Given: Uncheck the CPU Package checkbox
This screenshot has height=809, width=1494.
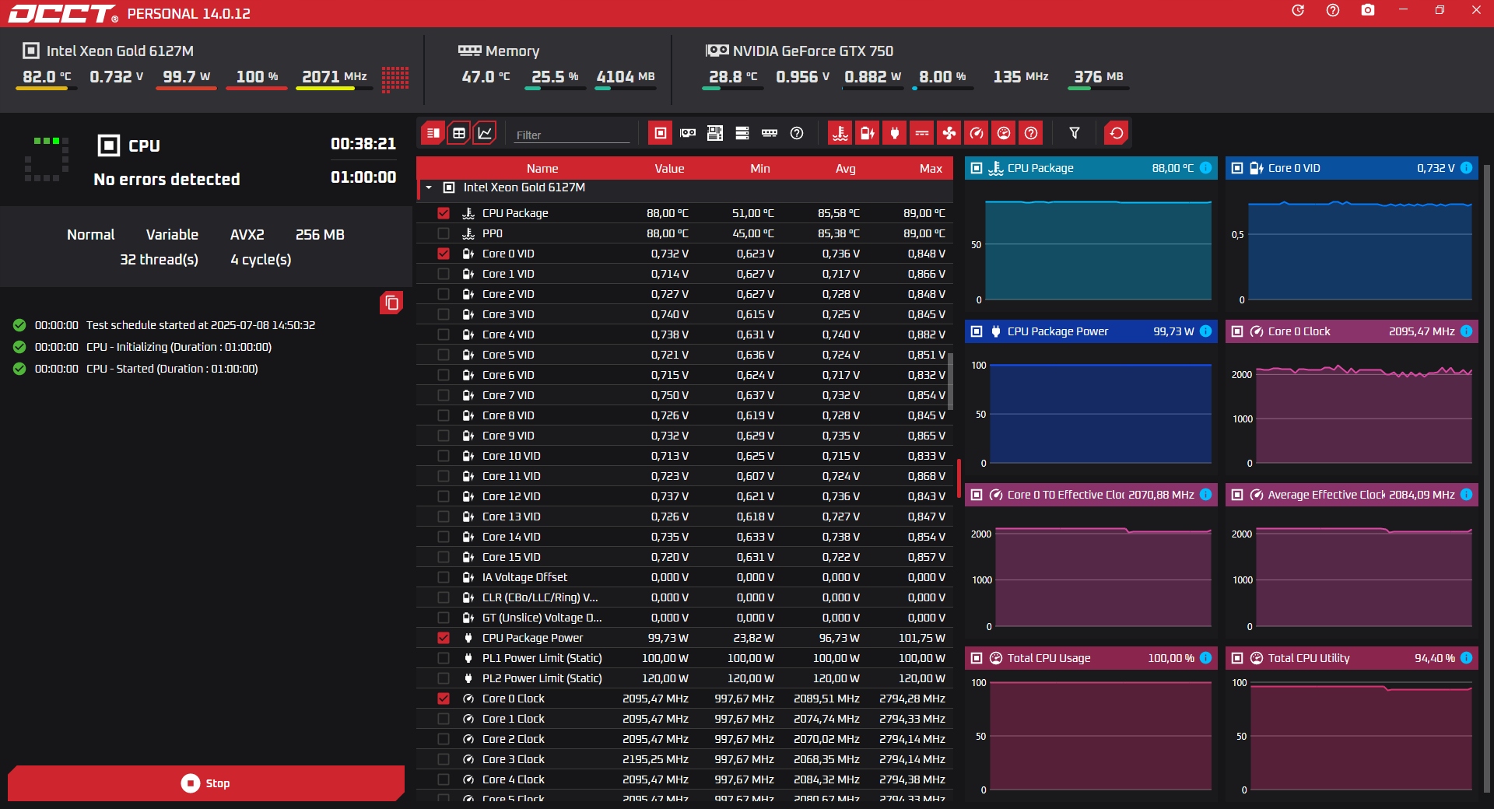Looking at the screenshot, I should [x=444, y=213].
